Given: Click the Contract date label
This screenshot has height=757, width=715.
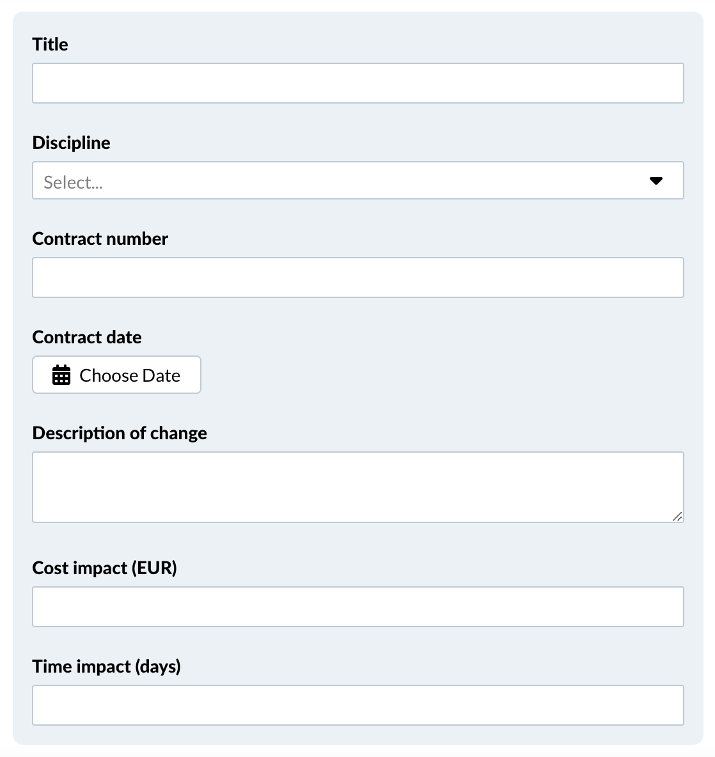Looking at the screenshot, I should (x=86, y=337).
